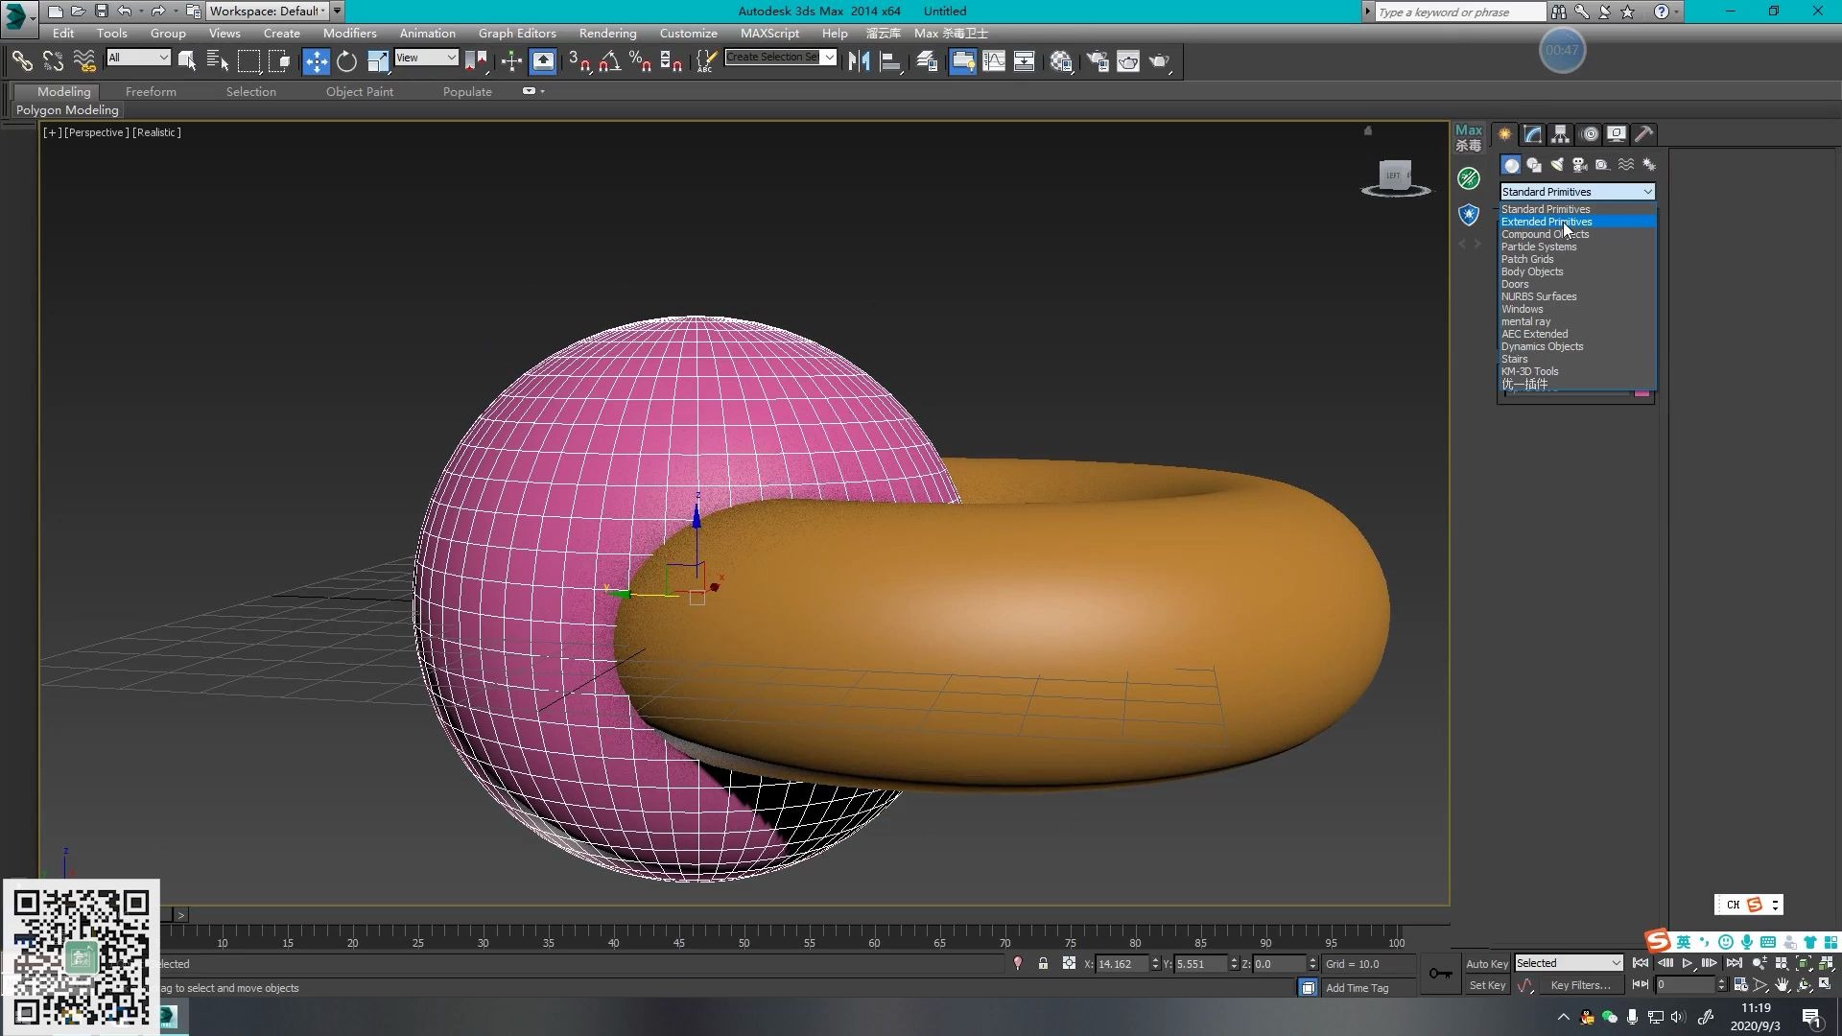Turn on Auto Key mode
The height and width of the screenshot is (1036, 1842).
pos(1486,963)
